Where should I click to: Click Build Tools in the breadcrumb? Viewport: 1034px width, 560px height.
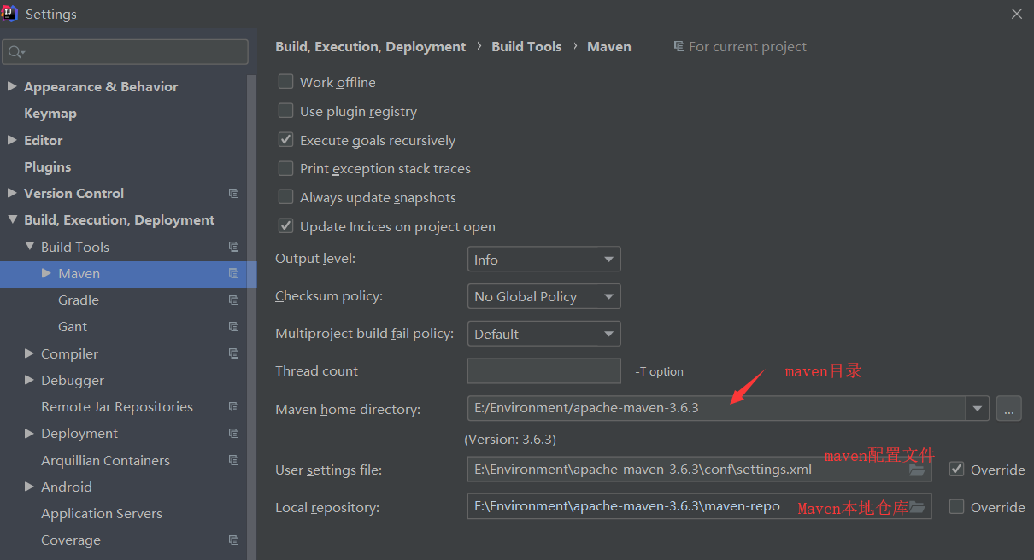(526, 47)
